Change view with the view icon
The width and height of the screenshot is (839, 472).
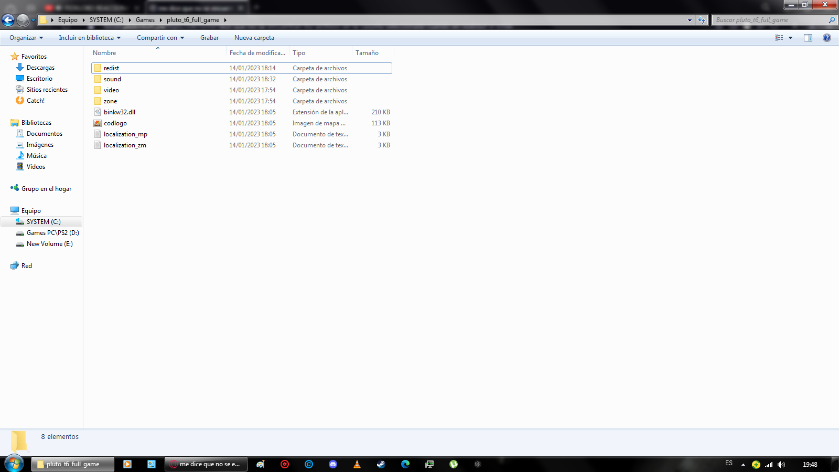(x=779, y=38)
